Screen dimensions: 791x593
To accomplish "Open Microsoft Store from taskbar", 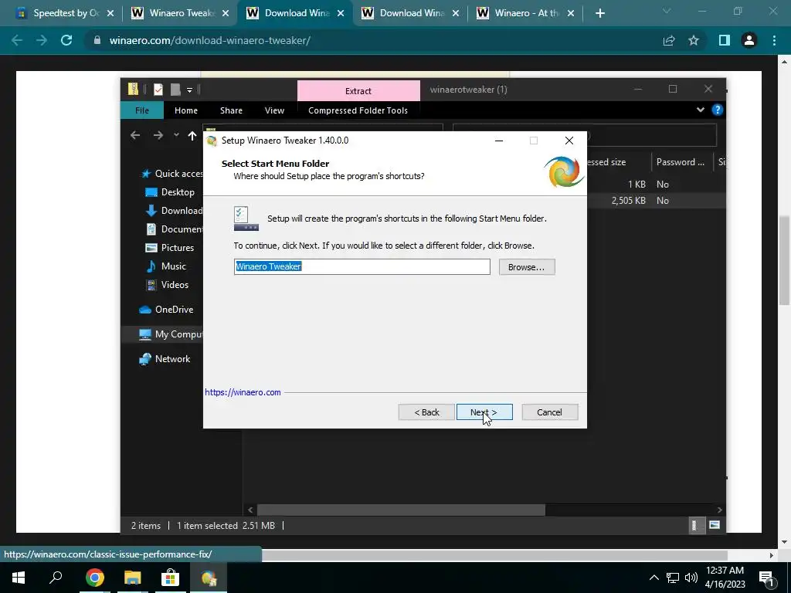I will [171, 578].
